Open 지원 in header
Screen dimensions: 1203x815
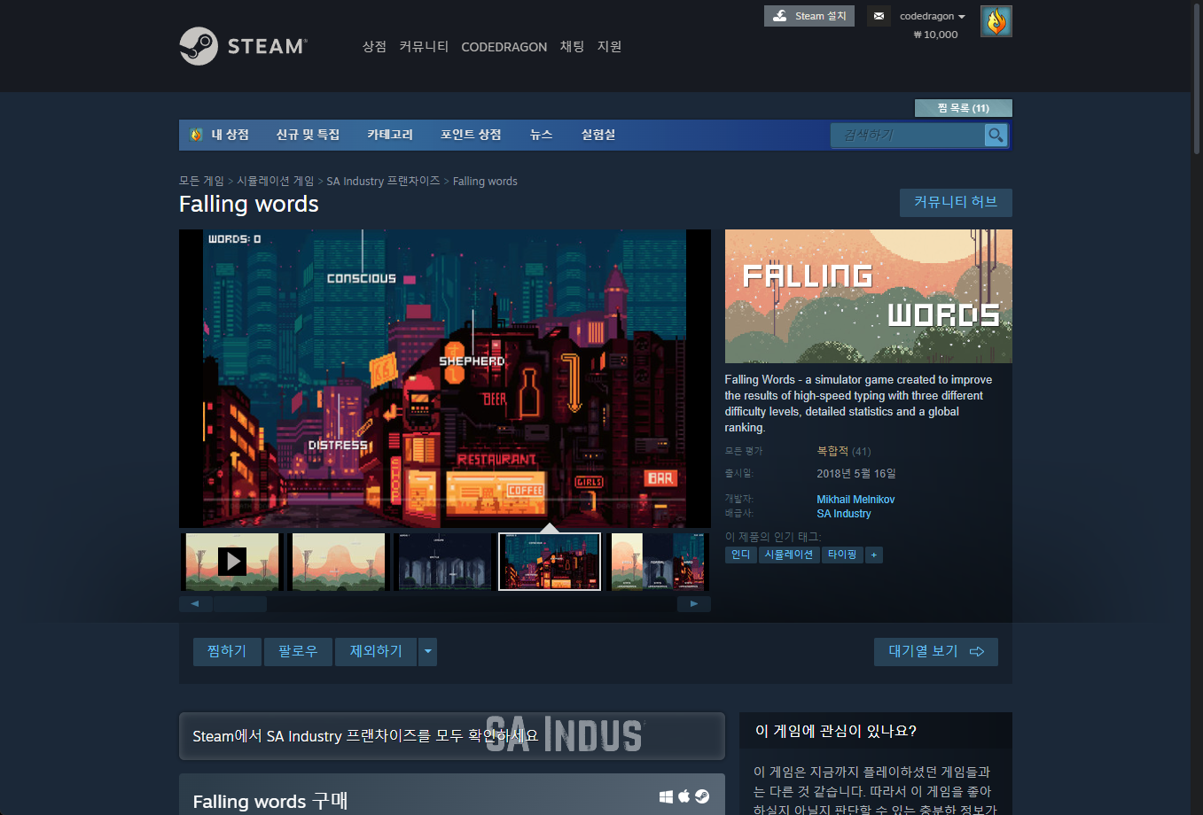[609, 46]
